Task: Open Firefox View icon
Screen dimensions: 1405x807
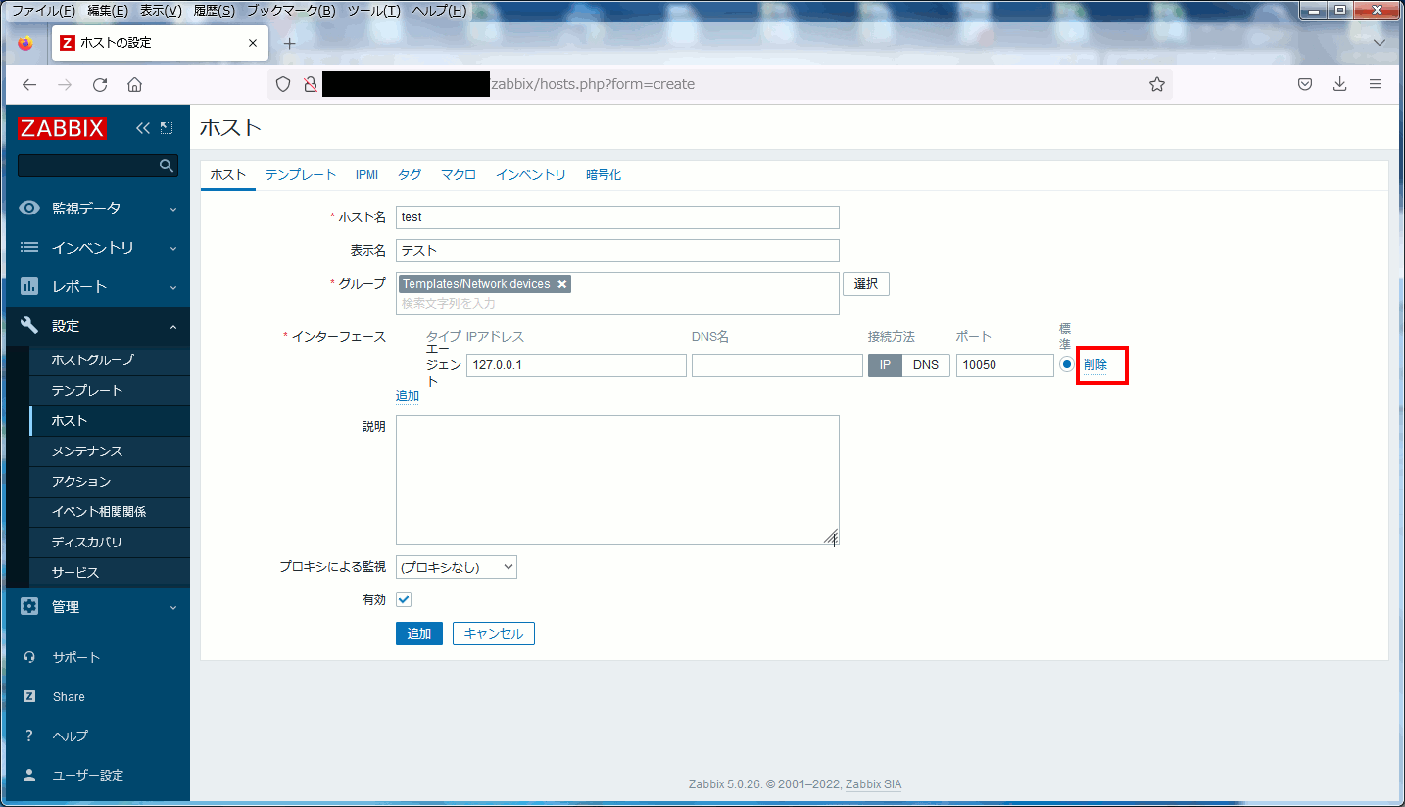Action: pos(25,43)
